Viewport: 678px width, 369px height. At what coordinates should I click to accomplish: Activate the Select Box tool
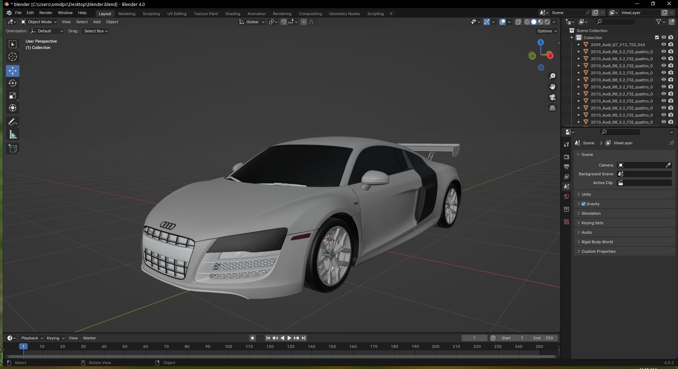pyautogui.click(x=13, y=44)
